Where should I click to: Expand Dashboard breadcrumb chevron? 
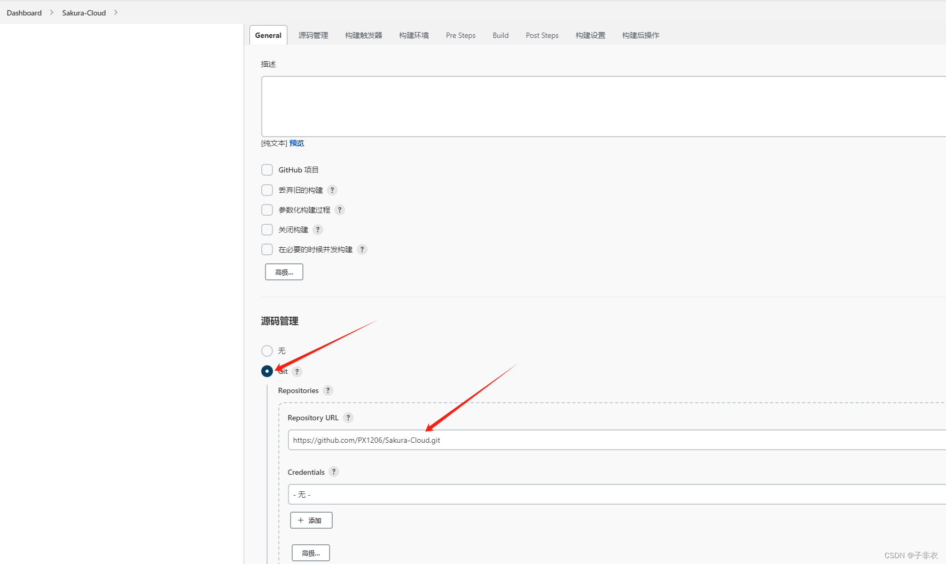pos(52,12)
